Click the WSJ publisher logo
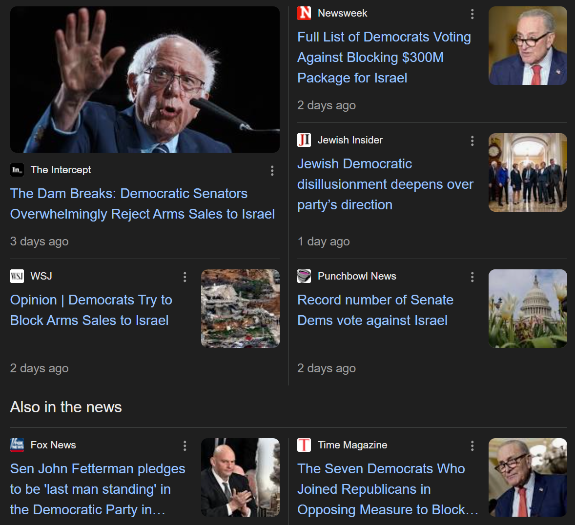The height and width of the screenshot is (525, 575). pyautogui.click(x=17, y=276)
